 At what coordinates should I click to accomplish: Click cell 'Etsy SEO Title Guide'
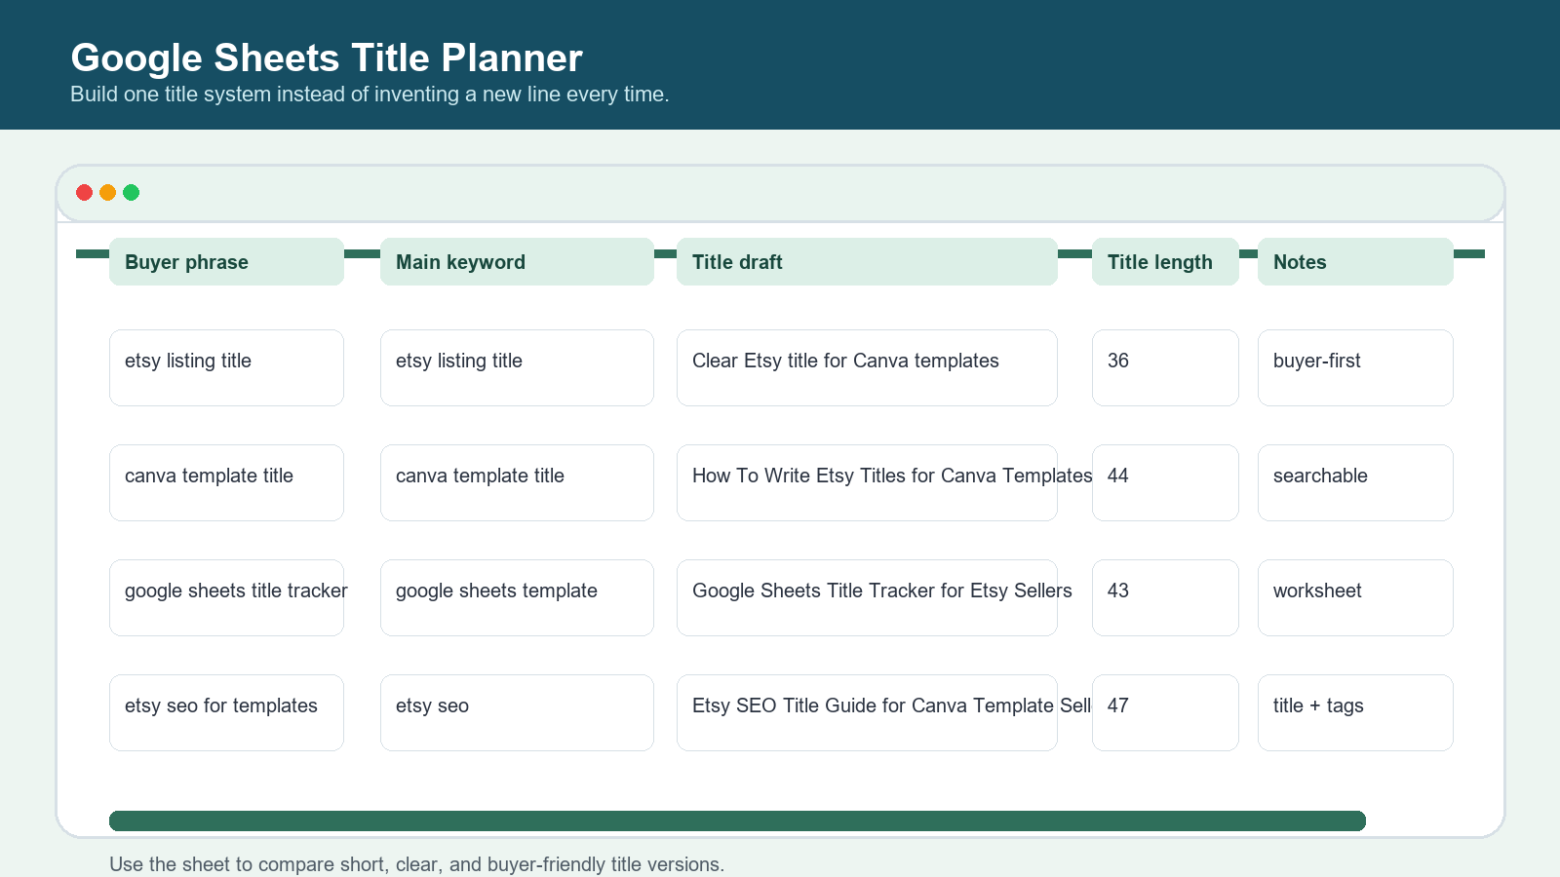point(867,712)
